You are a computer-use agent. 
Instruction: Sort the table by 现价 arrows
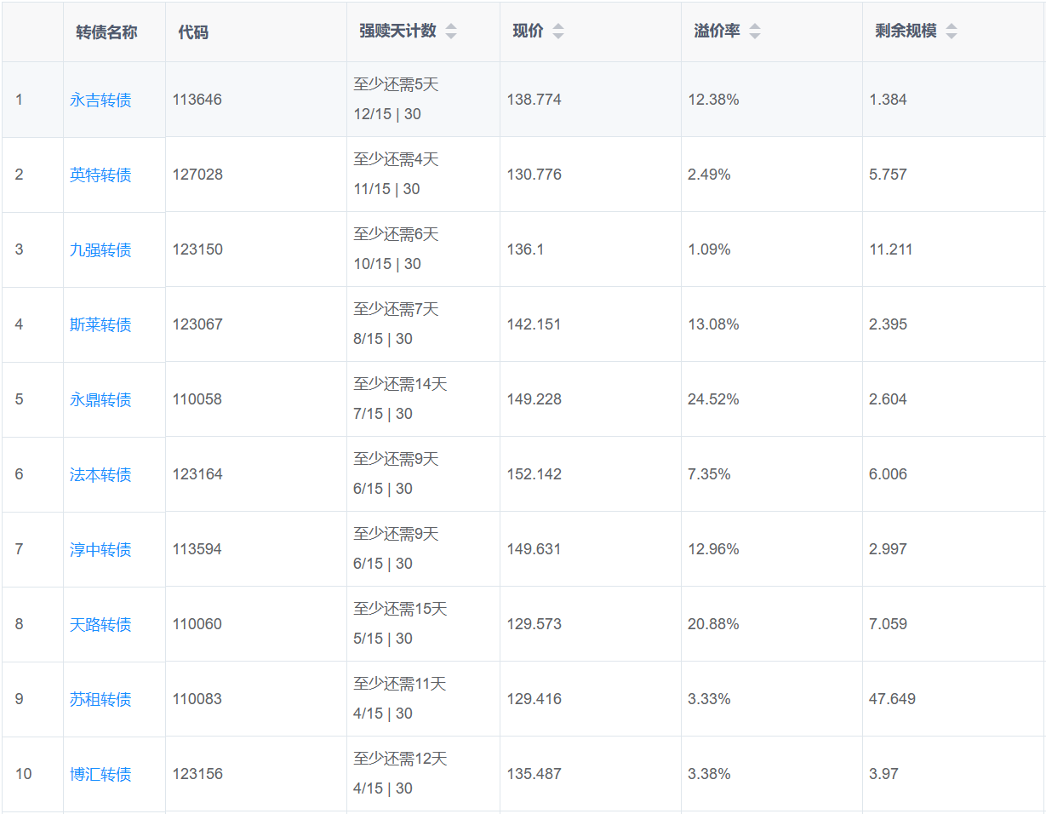(x=557, y=32)
